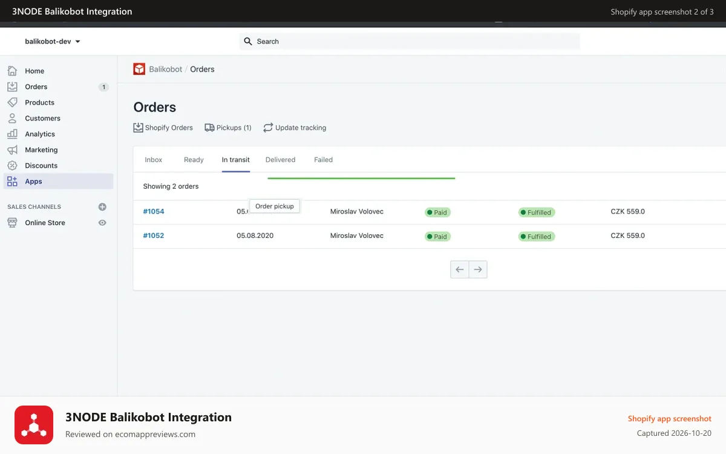The height and width of the screenshot is (454, 726).
Task: Go to next page of orders
Action: coord(478,269)
